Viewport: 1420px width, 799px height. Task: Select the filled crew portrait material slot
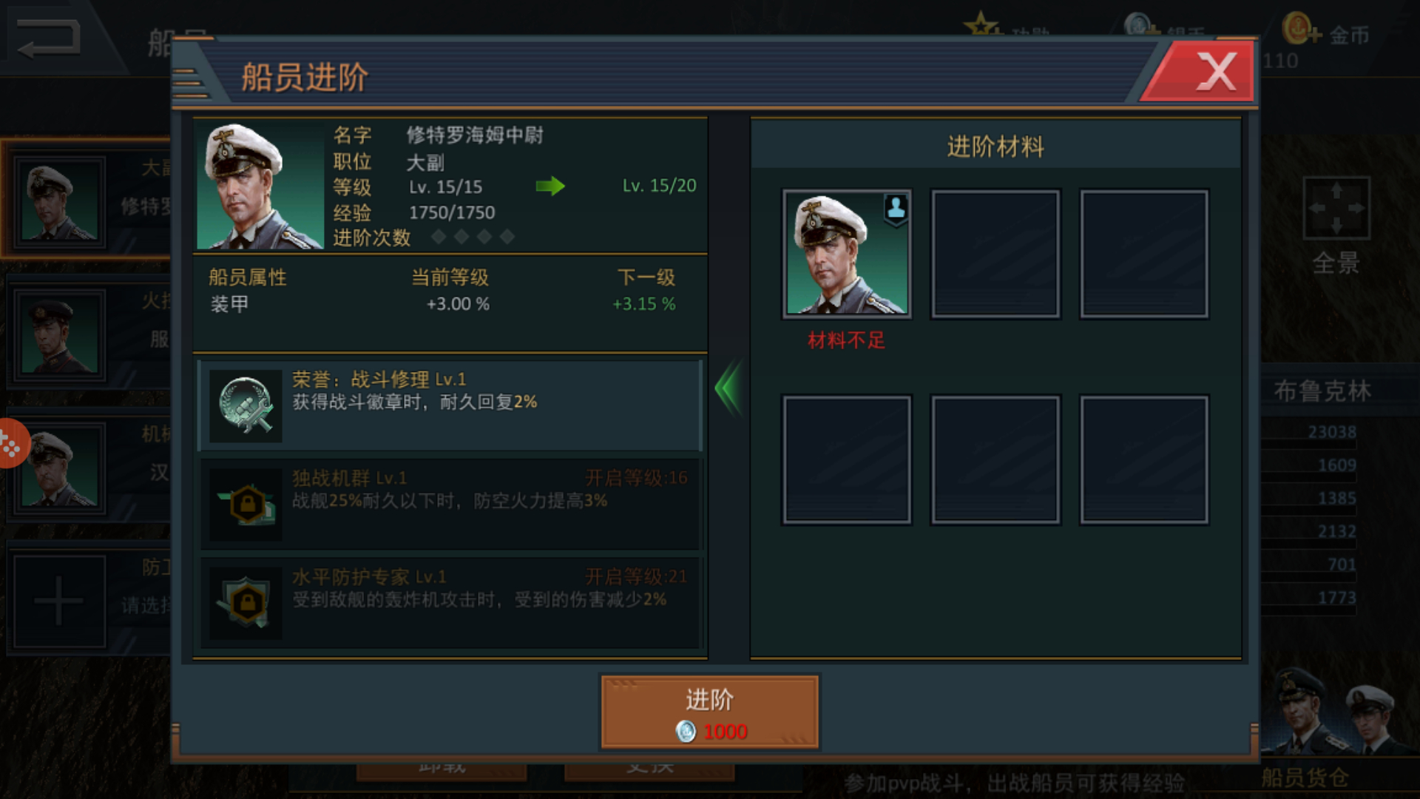(x=847, y=254)
